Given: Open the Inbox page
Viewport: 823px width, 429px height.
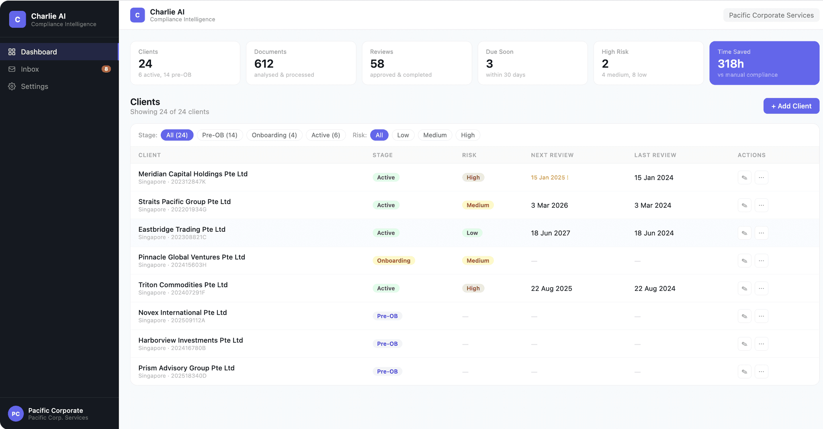Looking at the screenshot, I should [59, 69].
